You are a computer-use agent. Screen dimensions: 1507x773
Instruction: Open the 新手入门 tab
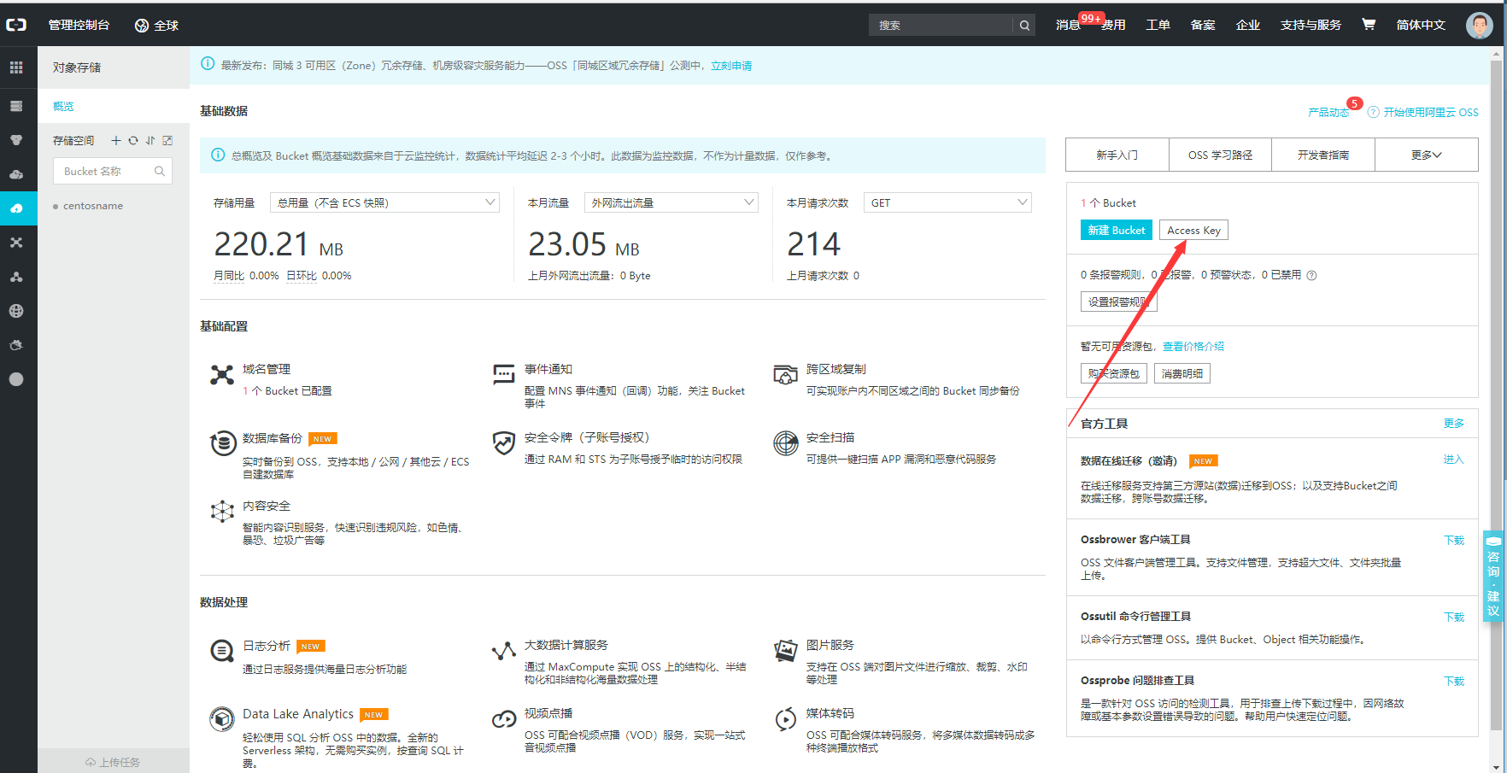pos(1117,155)
